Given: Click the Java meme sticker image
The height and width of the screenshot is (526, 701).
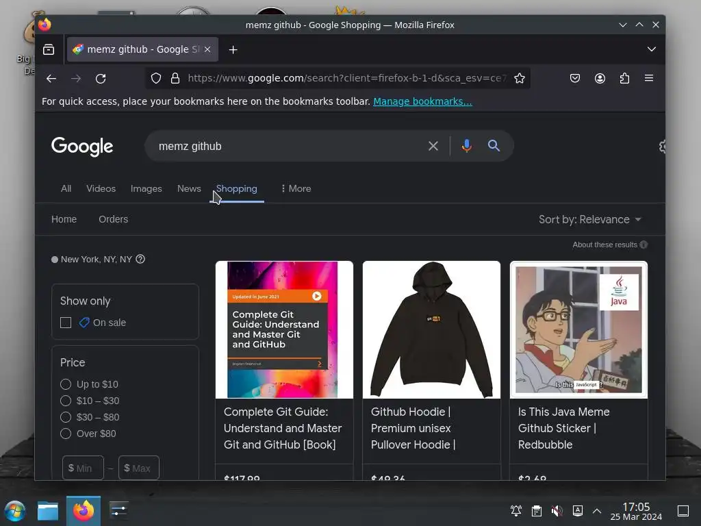Looking at the screenshot, I should 578,329.
